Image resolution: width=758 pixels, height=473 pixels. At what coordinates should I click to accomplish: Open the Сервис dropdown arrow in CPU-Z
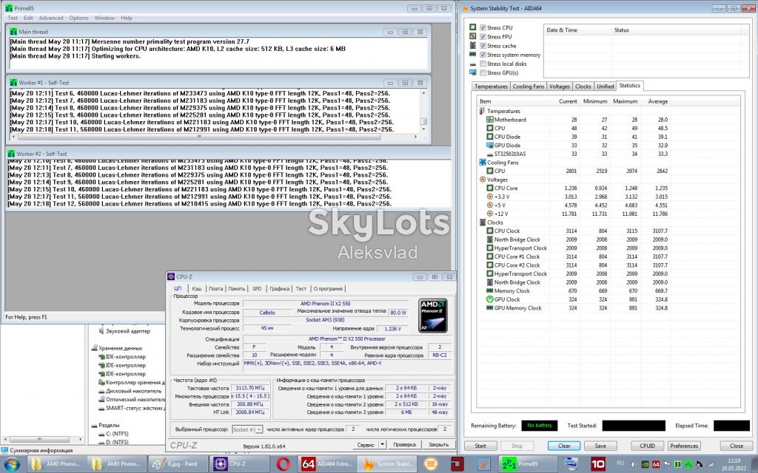tap(383, 444)
